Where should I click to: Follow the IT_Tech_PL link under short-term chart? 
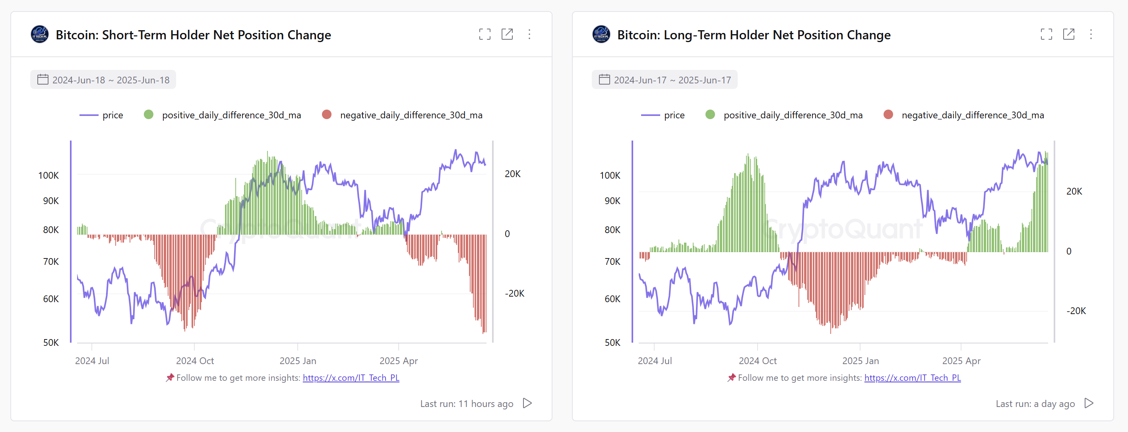351,377
